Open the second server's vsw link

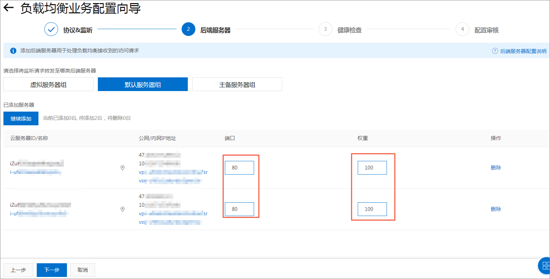point(170,222)
